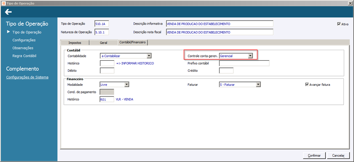Click the Descrição informativa field
The height and width of the screenshot is (162, 354).
pos(219,24)
